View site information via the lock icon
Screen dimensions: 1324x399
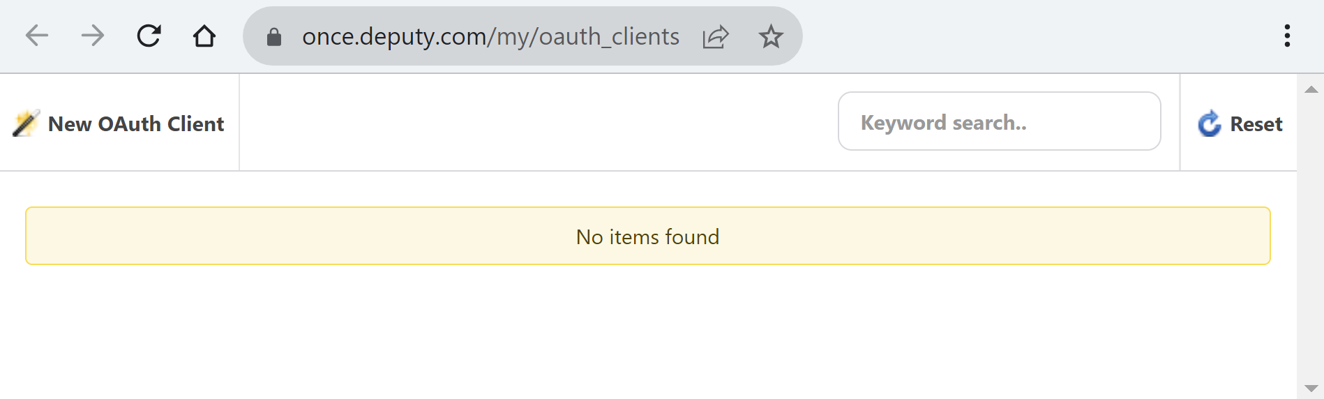[274, 37]
